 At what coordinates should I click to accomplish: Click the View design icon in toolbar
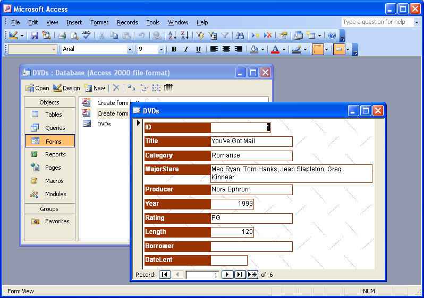click(13, 36)
